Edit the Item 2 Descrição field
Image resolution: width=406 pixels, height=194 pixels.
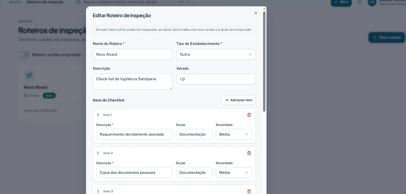click(134, 172)
